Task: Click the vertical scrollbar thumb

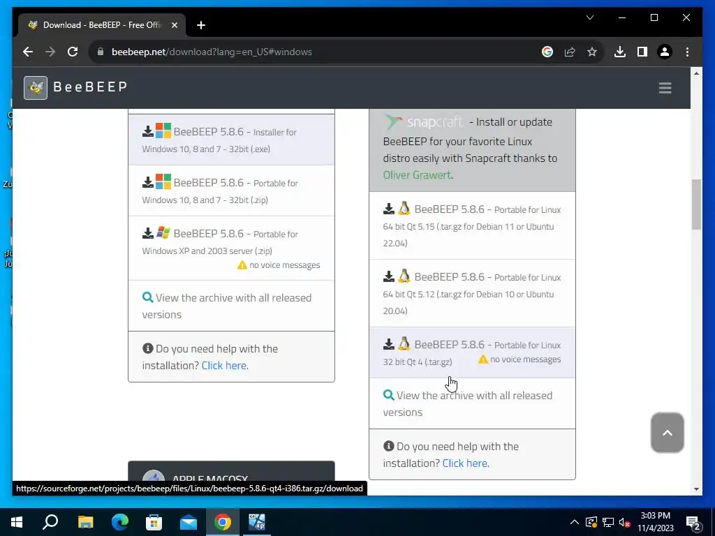Action: (696, 204)
